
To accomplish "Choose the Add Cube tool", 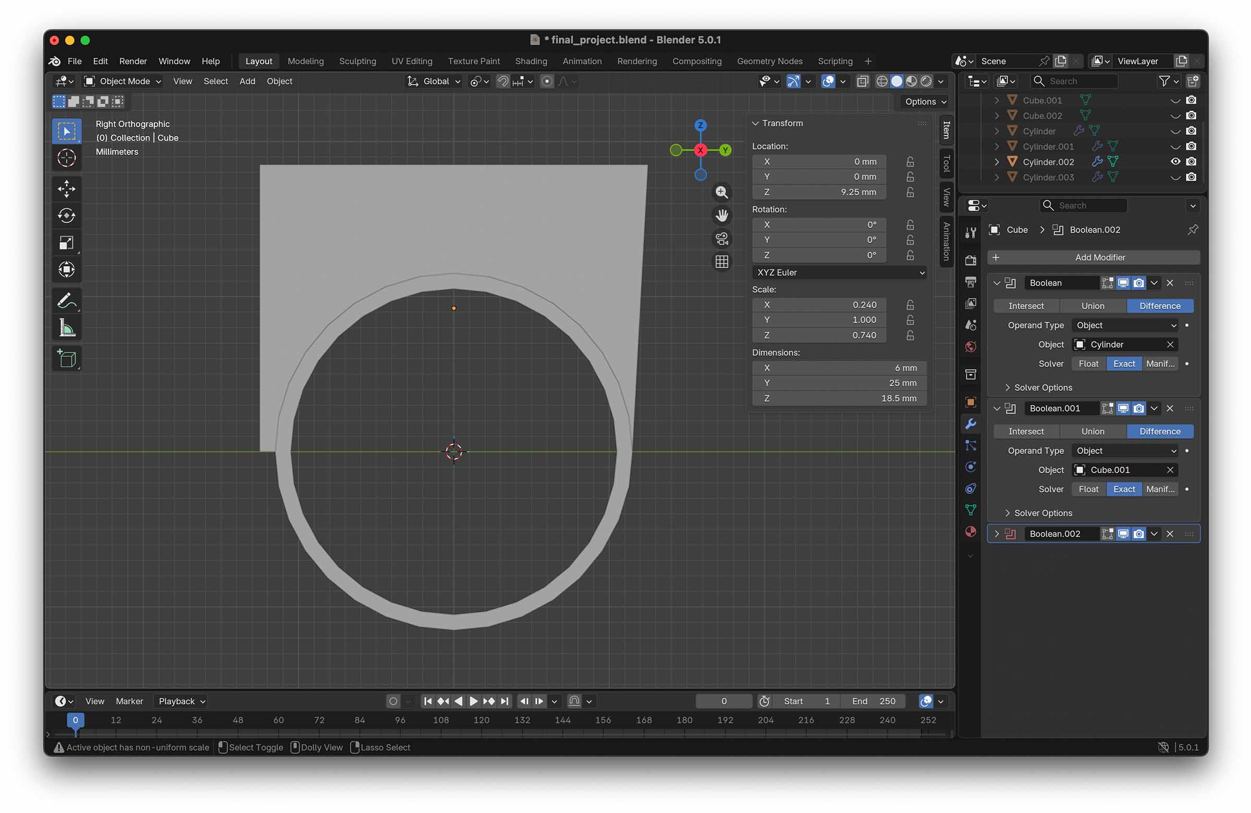I will tap(66, 359).
